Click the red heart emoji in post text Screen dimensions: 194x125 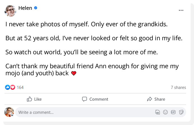[x=74, y=74]
